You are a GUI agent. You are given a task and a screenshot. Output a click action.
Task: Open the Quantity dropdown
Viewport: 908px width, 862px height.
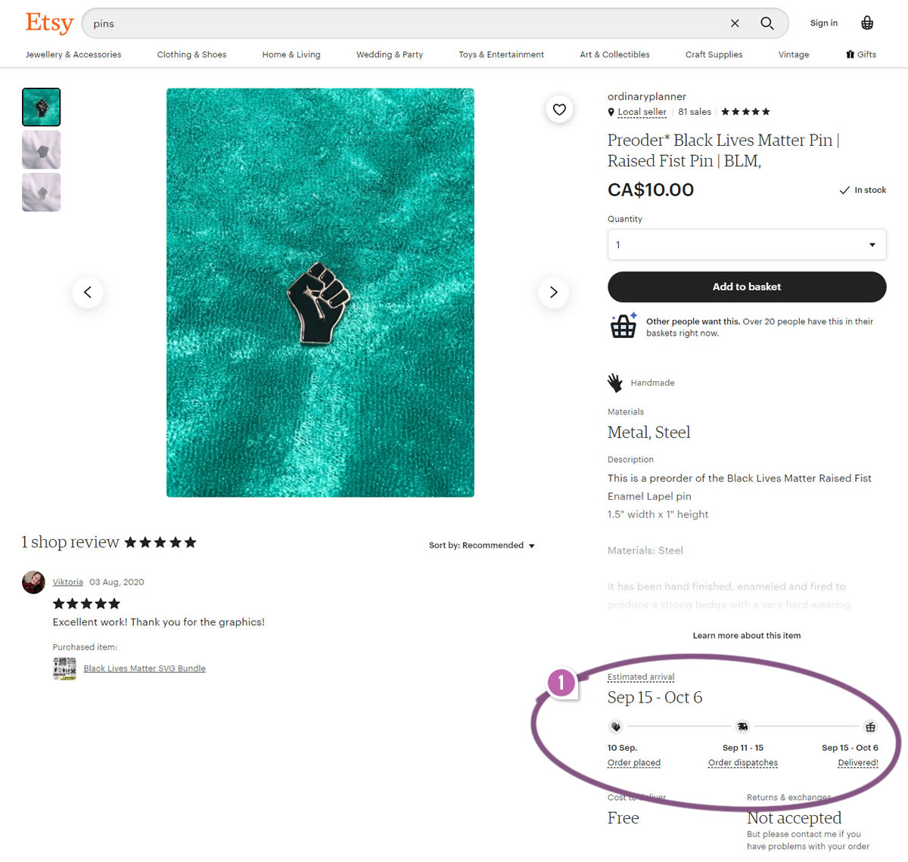click(x=746, y=245)
